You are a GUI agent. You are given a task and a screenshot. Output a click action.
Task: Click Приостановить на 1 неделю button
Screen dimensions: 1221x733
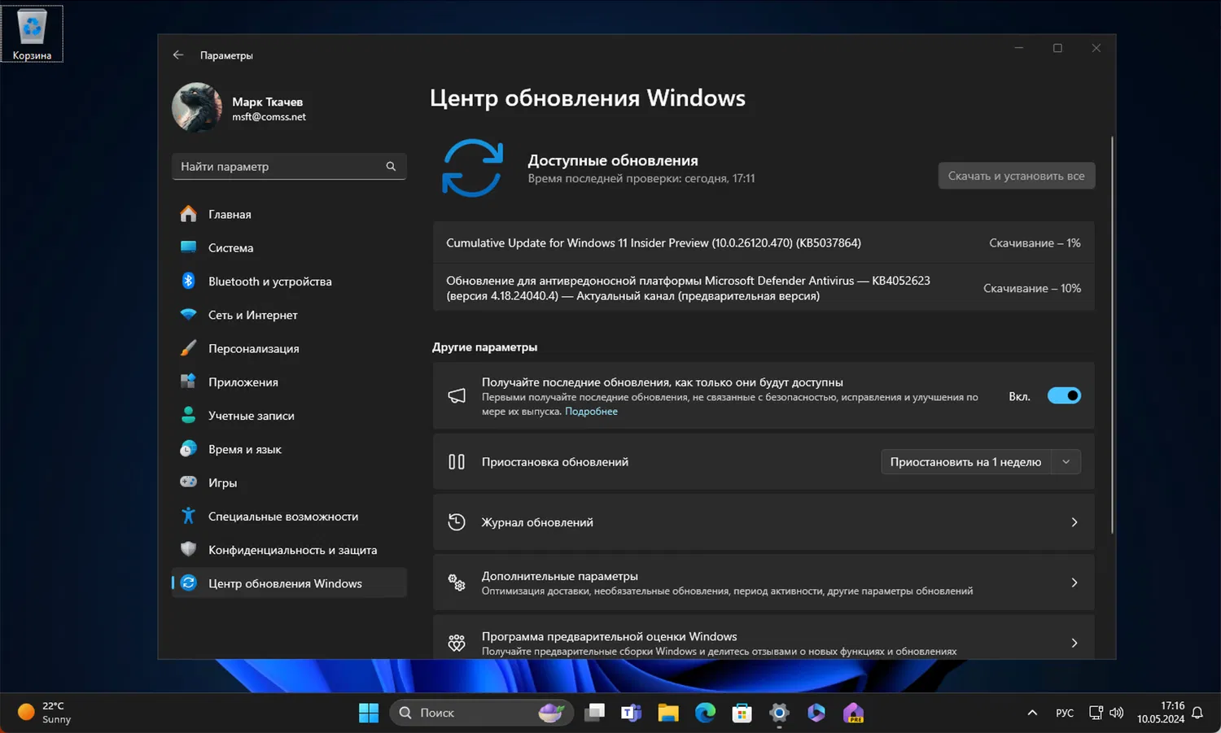pos(966,462)
